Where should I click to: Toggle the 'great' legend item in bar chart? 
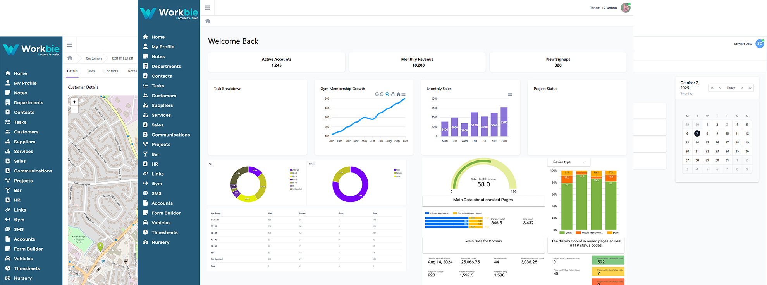click(x=566, y=233)
